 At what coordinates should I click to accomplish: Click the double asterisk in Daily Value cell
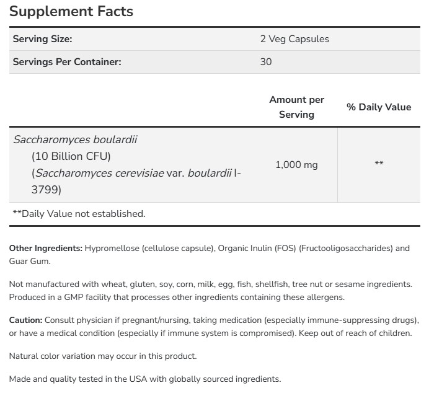coord(379,164)
